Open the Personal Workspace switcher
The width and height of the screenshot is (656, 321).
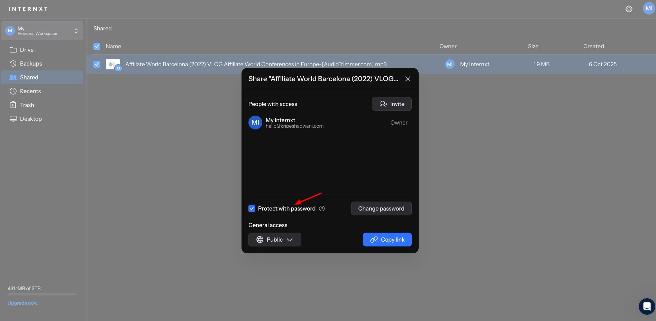pyautogui.click(x=42, y=31)
